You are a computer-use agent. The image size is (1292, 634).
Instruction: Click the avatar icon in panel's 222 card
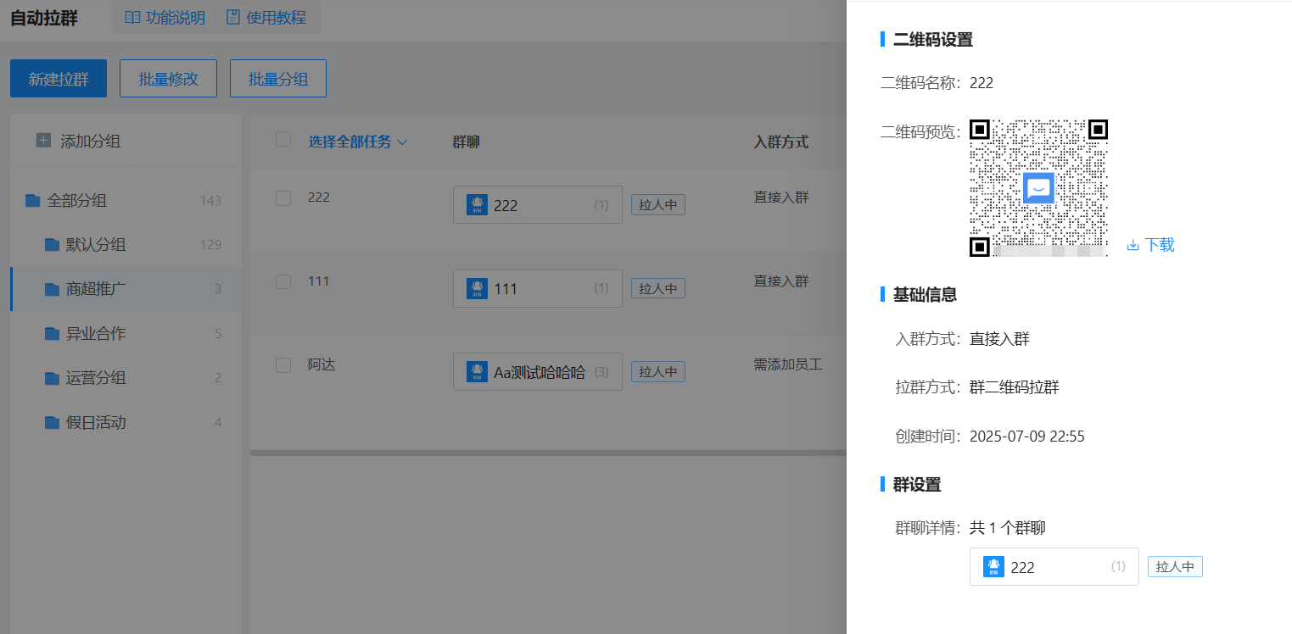pos(993,566)
